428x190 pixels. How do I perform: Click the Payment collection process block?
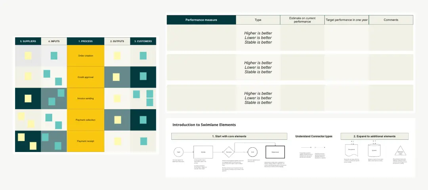pyautogui.click(x=86, y=120)
